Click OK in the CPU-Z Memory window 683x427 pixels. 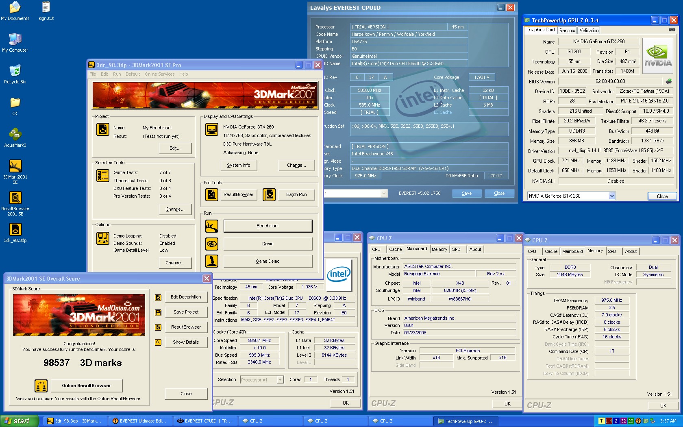coord(663,406)
